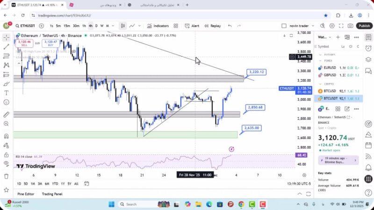Viewport: 374px width, 210px height.
Task: Open the Alerts panel clock icon
Action: tap(368, 47)
